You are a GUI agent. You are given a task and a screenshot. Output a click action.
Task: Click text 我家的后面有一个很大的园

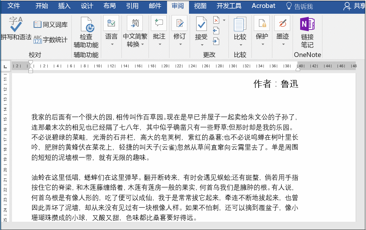point(72,117)
